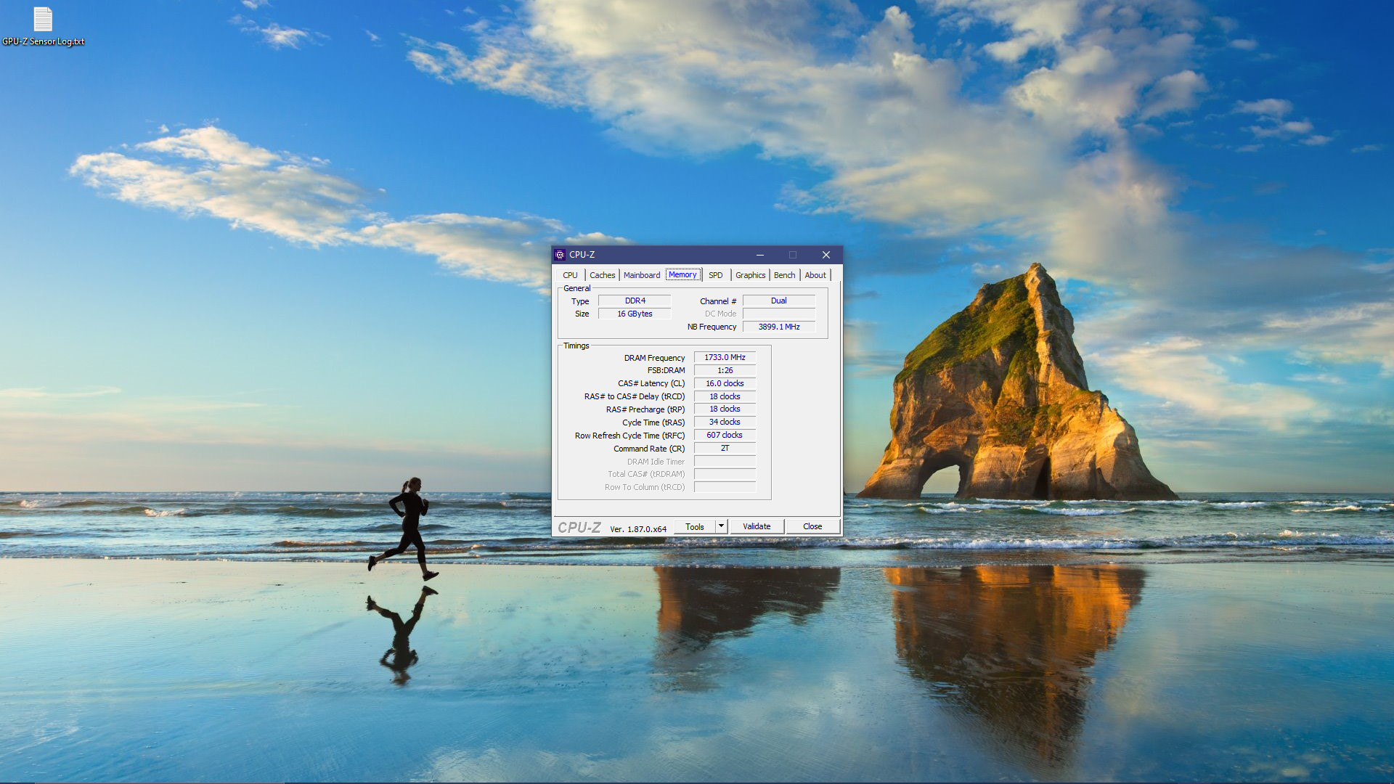Open the Graphics tab
The height and width of the screenshot is (784, 1394).
coord(750,275)
